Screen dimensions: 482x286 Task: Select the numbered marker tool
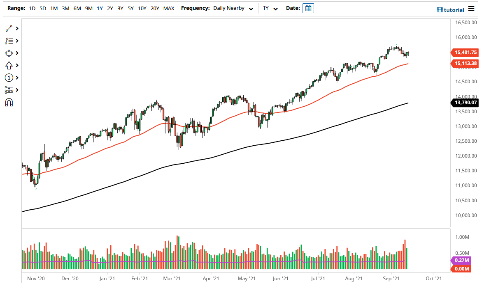9,78
